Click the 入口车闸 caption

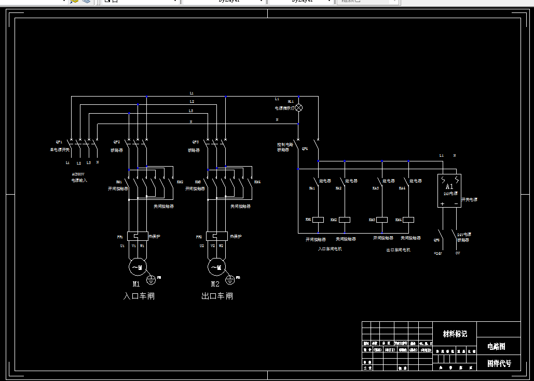click(x=139, y=296)
